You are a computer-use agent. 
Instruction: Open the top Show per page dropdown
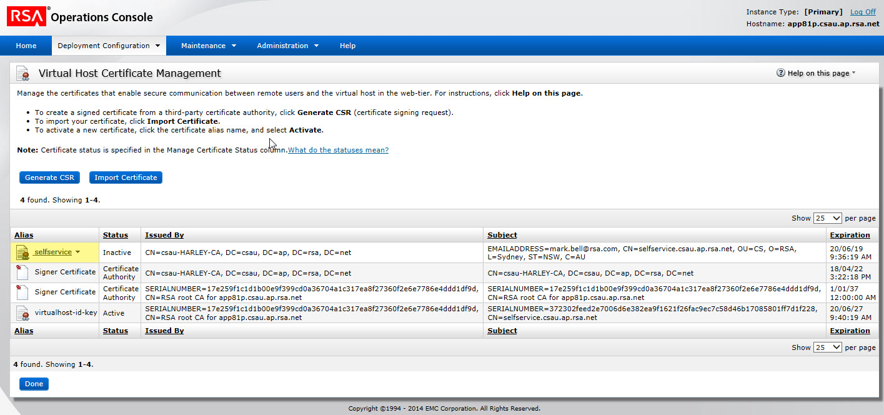(x=827, y=218)
